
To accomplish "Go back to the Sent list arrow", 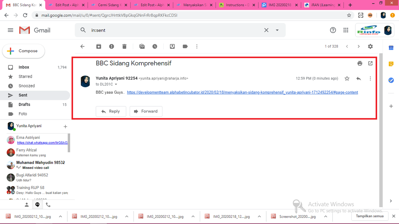I will click(x=82, y=46).
